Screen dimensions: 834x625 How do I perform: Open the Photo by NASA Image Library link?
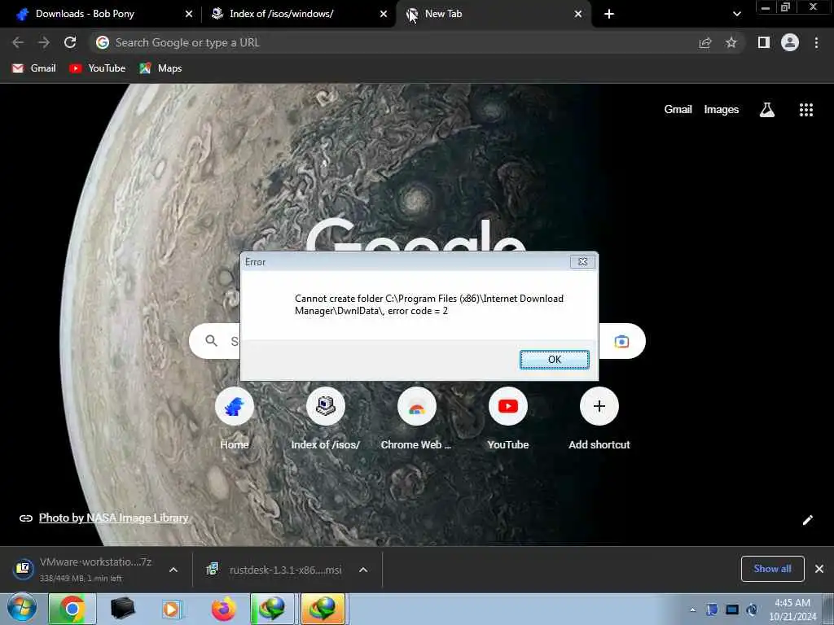113,518
